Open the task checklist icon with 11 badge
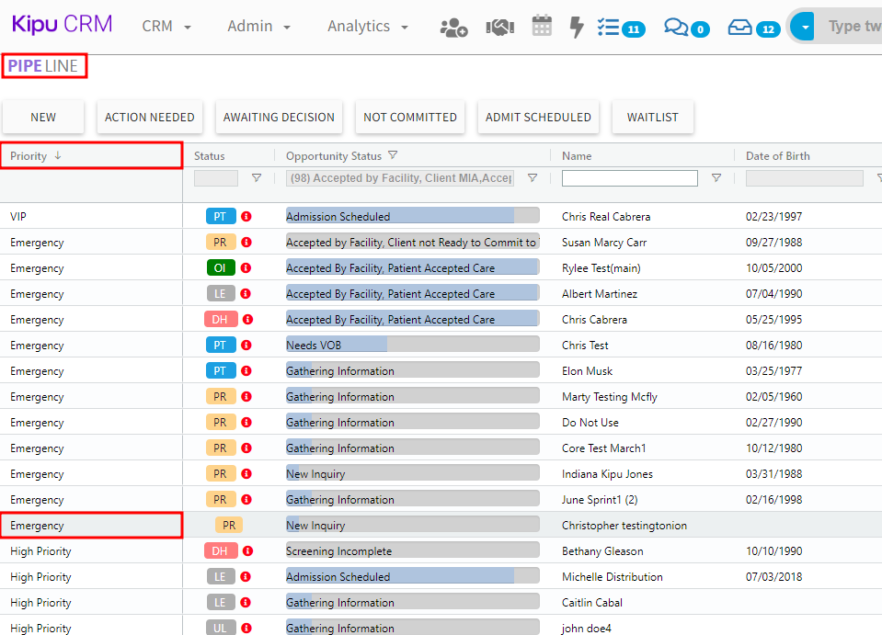This screenshot has width=882, height=635. (609, 28)
